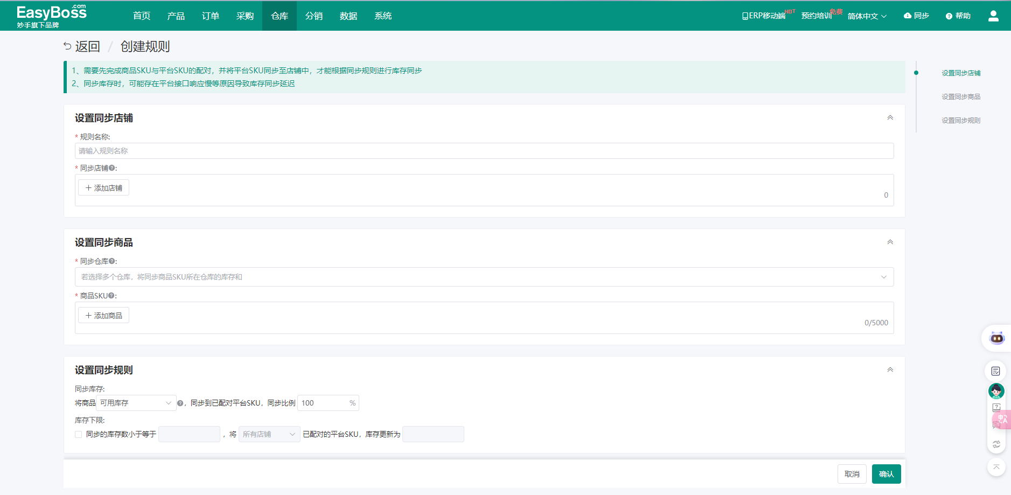Open the robot AI assistant icon
This screenshot has width=1011, height=495.
pyautogui.click(x=997, y=338)
